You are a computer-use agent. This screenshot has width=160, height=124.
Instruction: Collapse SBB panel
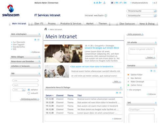tap(39, 74)
